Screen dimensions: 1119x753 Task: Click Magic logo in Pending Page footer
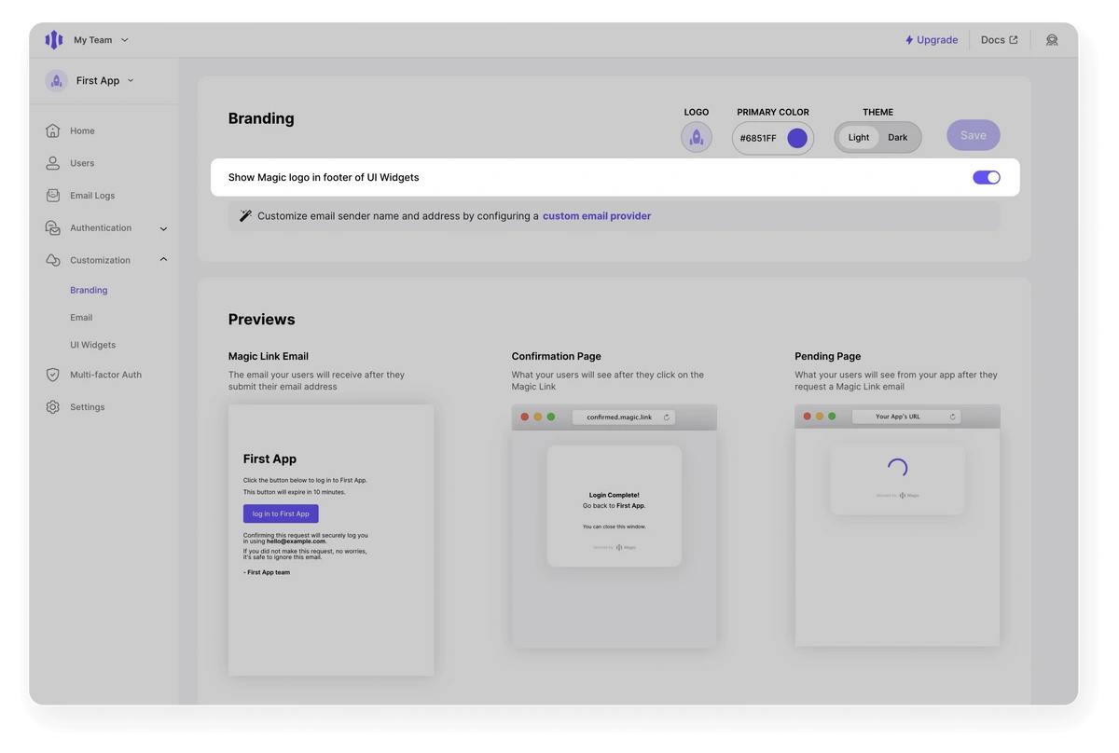pos(909,496)
